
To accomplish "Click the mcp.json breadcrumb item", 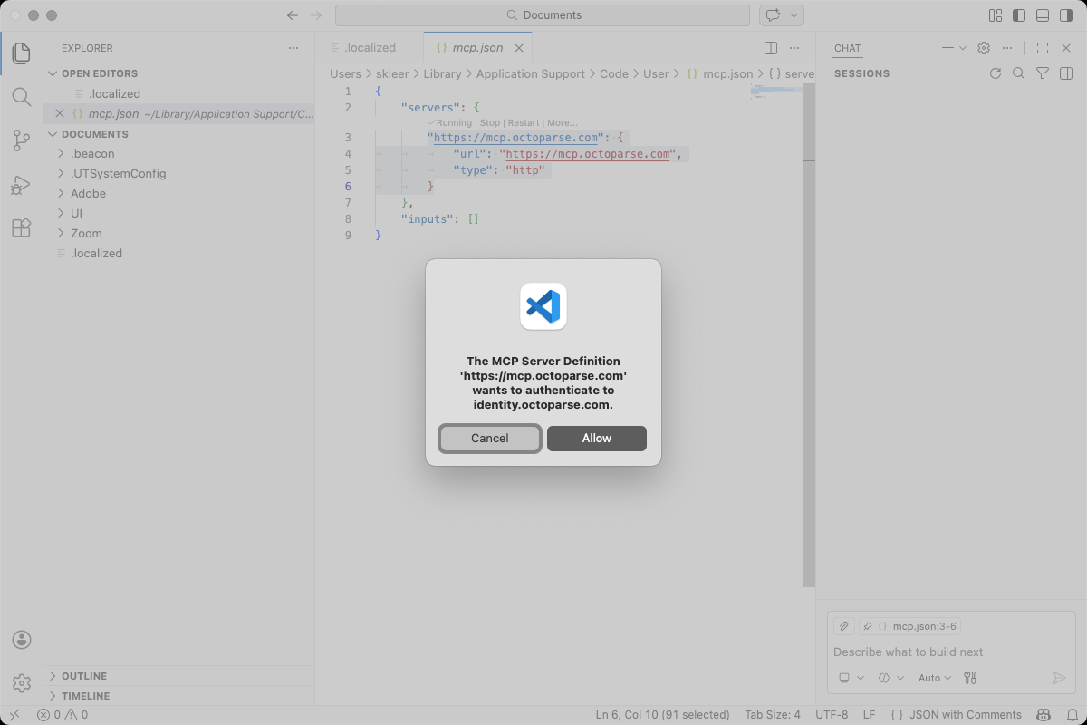I will click(720, 74).
